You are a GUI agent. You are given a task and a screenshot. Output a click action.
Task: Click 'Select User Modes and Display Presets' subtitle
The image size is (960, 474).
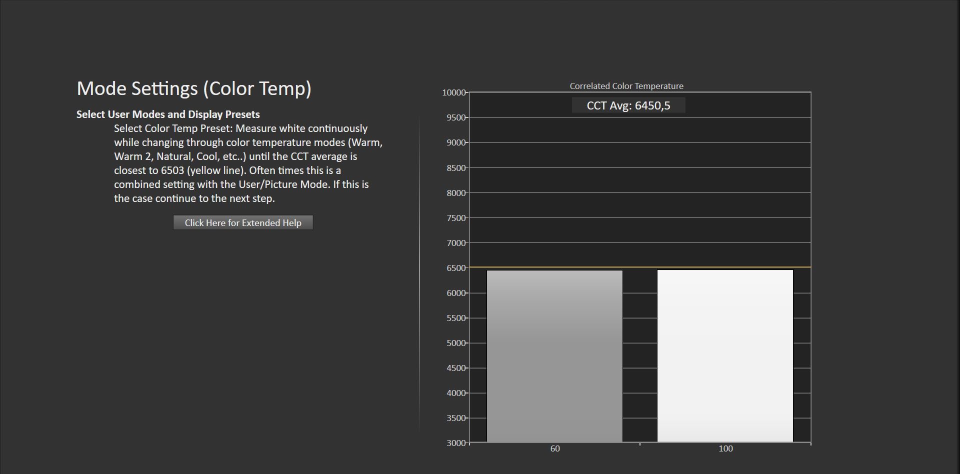(x=168, y=114)
